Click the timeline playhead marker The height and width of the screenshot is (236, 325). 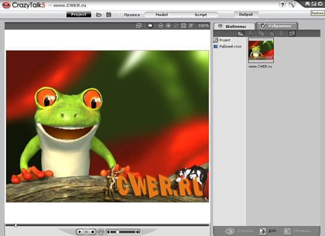(x=16, y=226)
